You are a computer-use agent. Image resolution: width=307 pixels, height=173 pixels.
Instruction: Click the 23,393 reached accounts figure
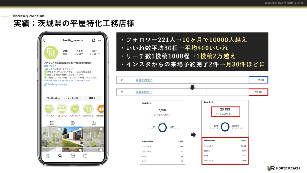pyautogui.click(x=225, y=109)
